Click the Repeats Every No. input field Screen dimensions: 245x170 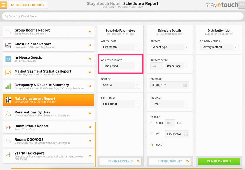click(x=157, y=66)
